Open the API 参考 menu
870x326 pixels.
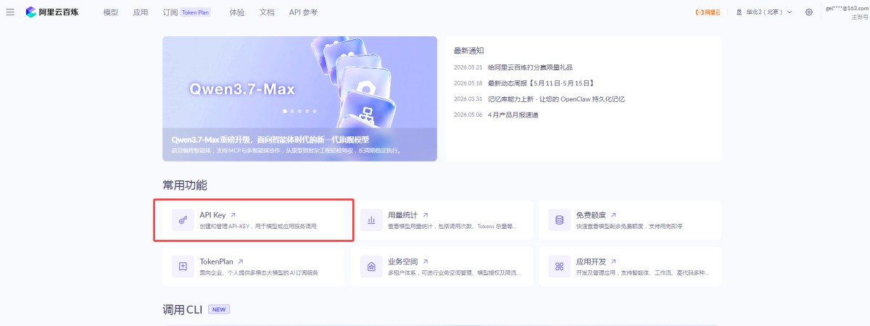303,12
